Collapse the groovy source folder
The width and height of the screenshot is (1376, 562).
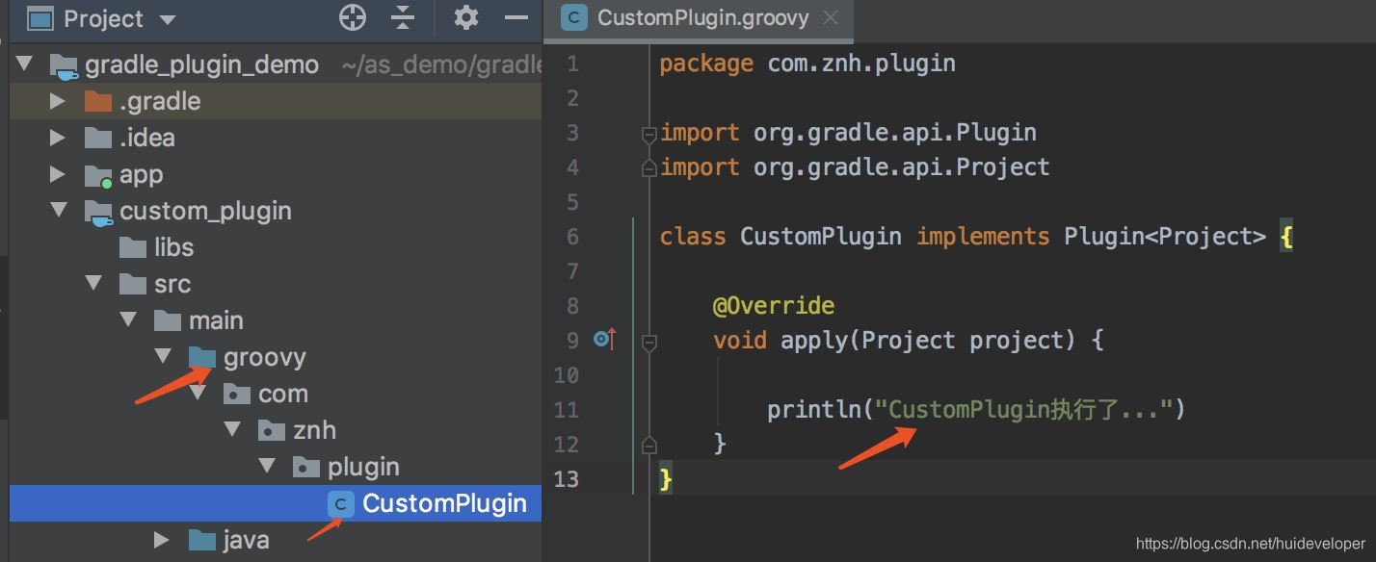click(x=163, y=356)
